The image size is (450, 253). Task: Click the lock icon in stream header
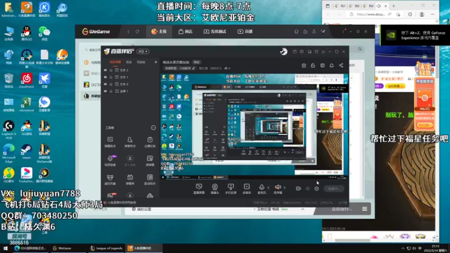[313, 65]
